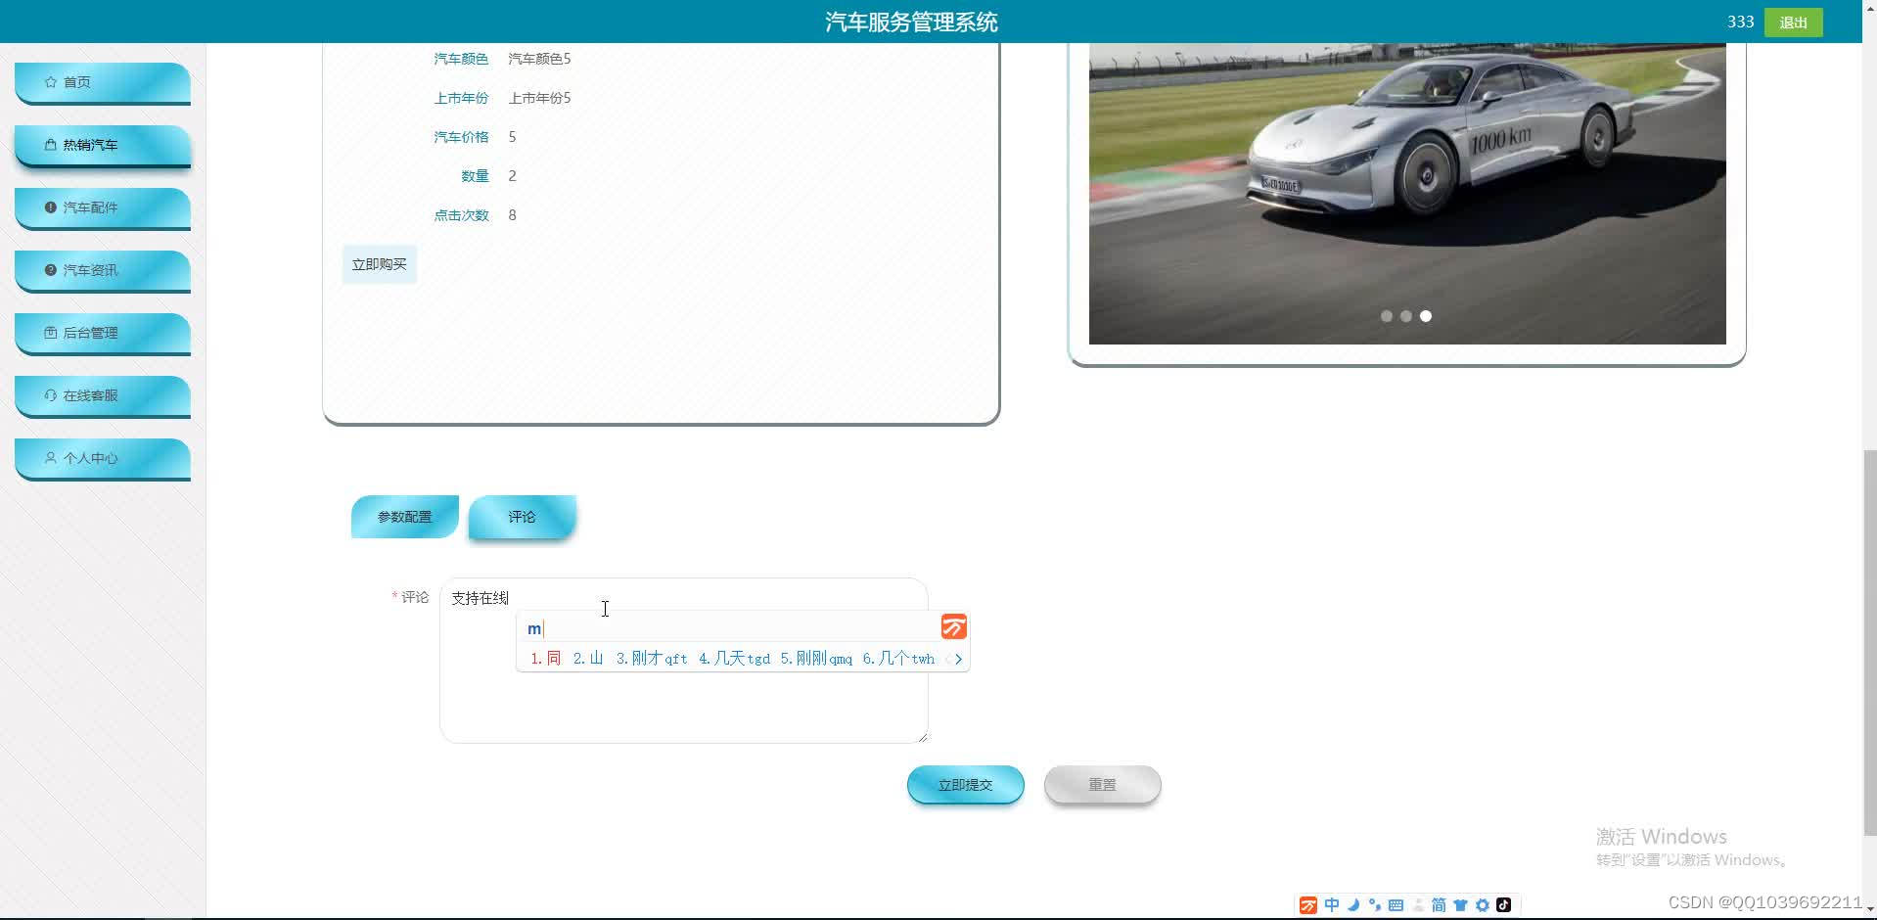The height and width of the screenshot is (920, 1877).
Task: Toggle 简 simplified Chinese mode
Action: pos(1439,905)
